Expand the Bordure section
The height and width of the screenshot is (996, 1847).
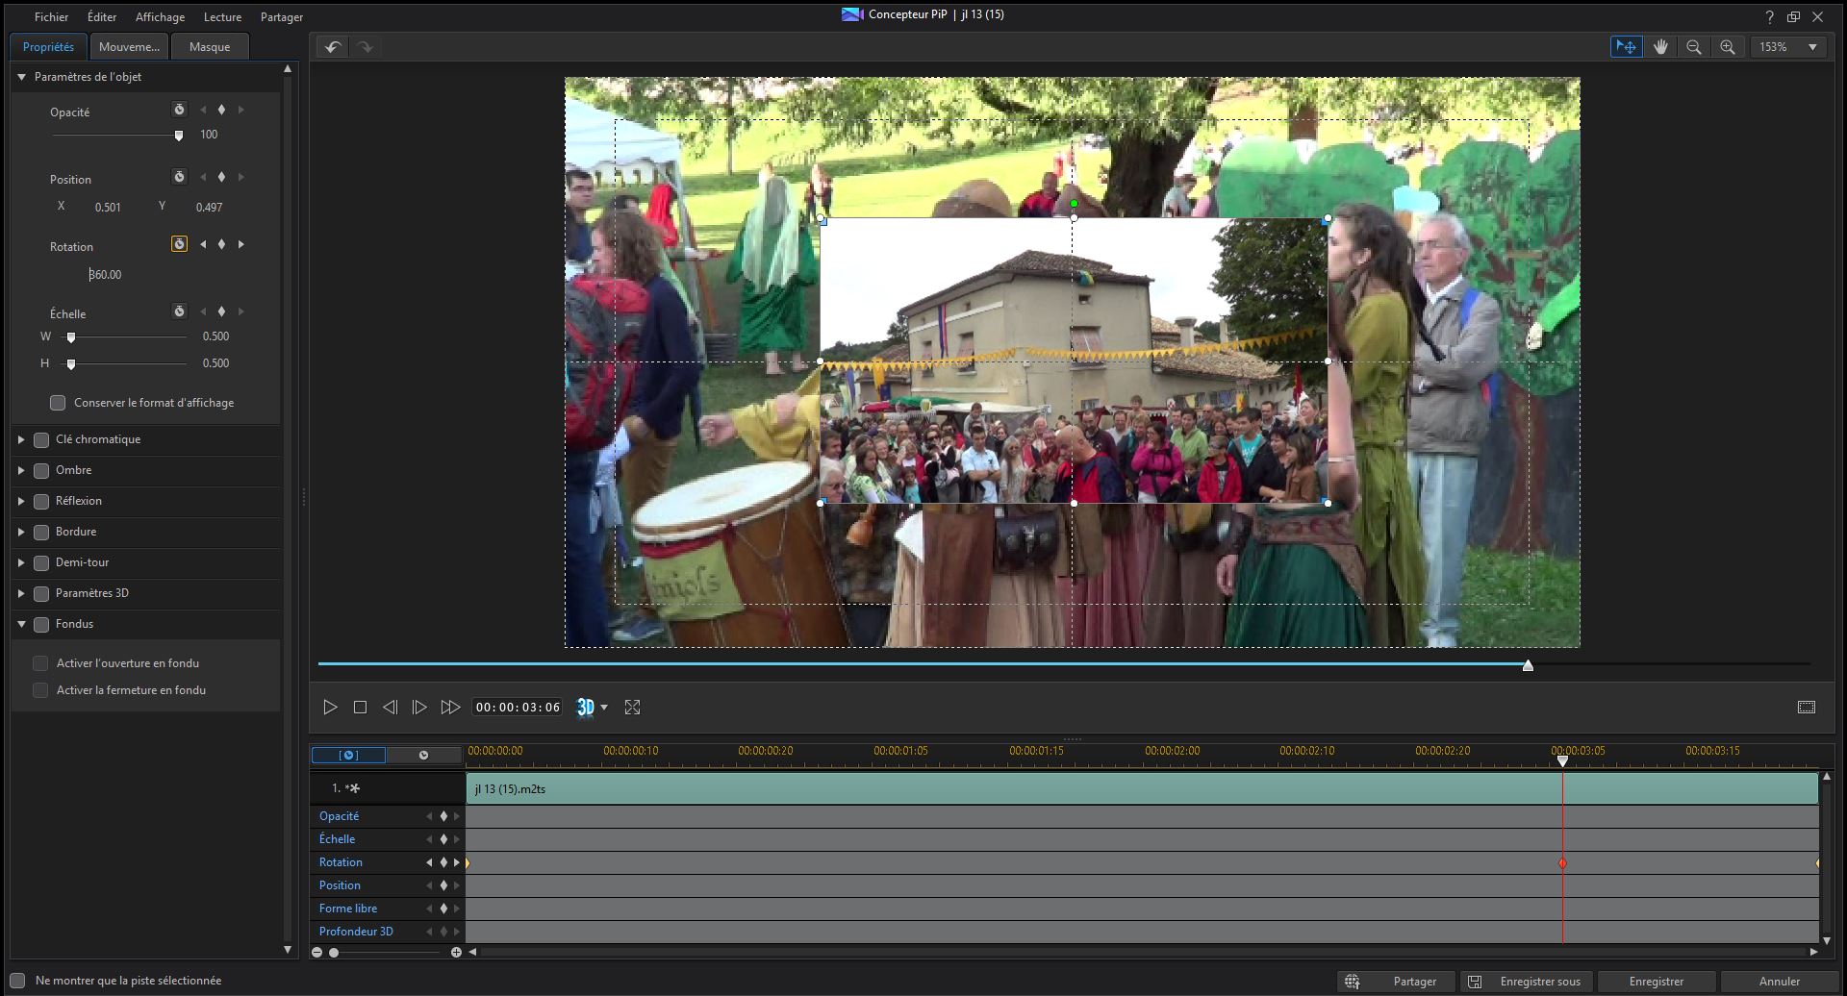21,532
